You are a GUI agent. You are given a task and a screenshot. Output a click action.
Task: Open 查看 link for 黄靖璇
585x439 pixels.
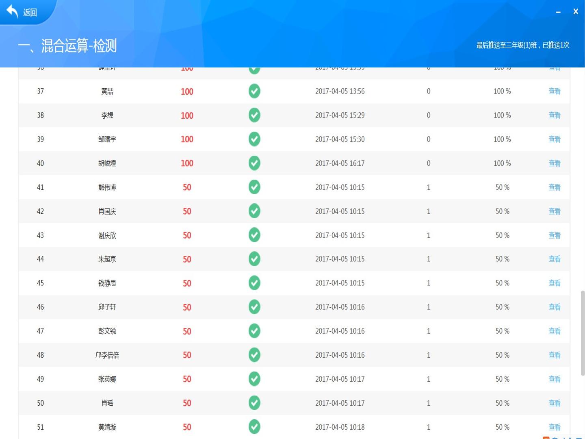(x=555, y=427)
